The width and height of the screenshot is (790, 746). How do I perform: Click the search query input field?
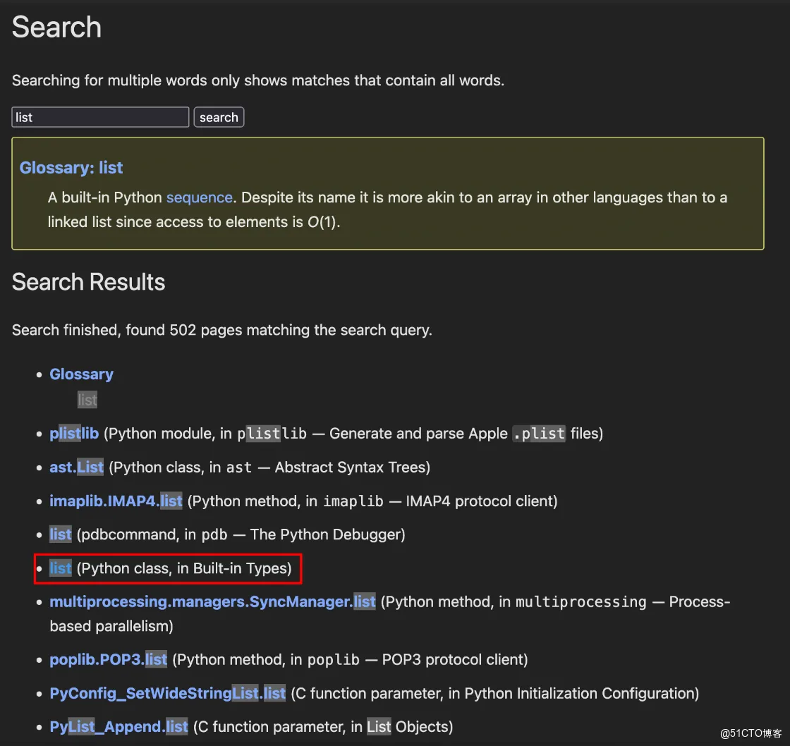100,117
